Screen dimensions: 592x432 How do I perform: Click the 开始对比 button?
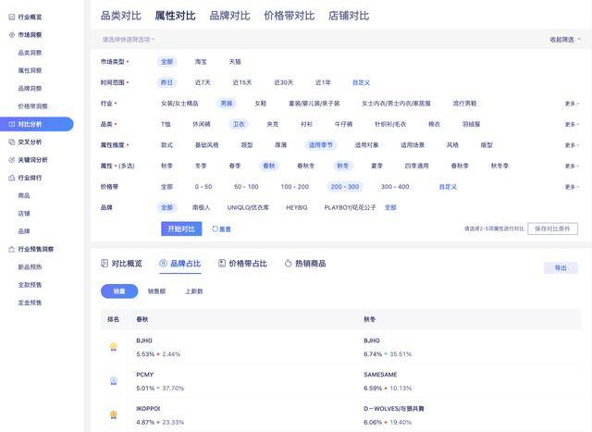click(180, 228)
